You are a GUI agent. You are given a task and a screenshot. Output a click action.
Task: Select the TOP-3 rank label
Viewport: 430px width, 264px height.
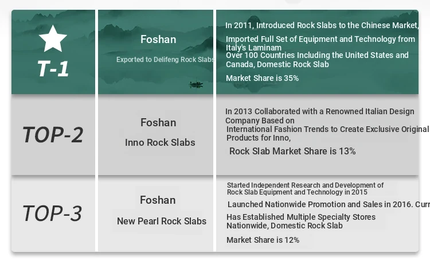[53, 213]
